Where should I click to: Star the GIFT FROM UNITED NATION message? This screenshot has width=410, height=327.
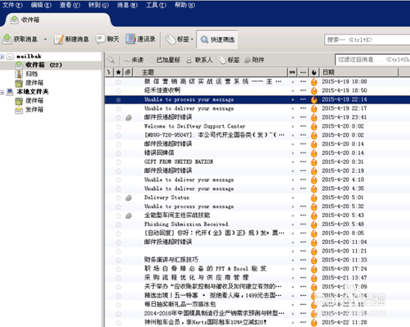click(118, 162)
